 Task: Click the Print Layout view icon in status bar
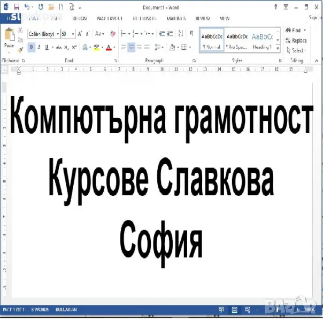coord(234,310)
